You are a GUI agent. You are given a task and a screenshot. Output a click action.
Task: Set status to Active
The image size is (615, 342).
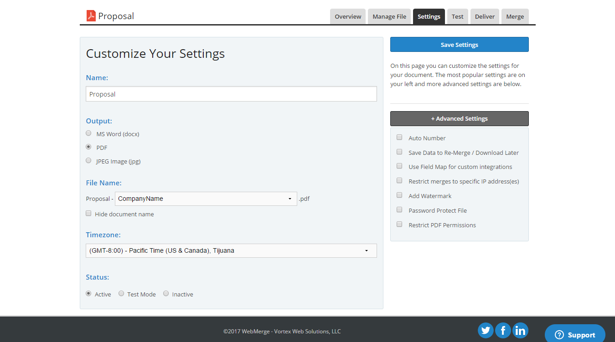[x=88, y=294]
